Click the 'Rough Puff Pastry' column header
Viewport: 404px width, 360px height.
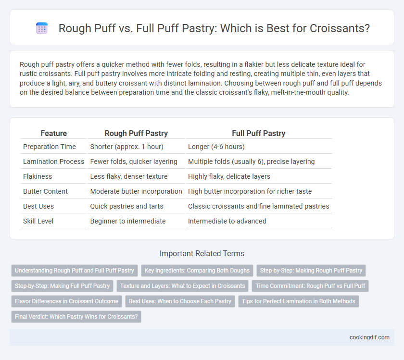click(x=136, y=133)
